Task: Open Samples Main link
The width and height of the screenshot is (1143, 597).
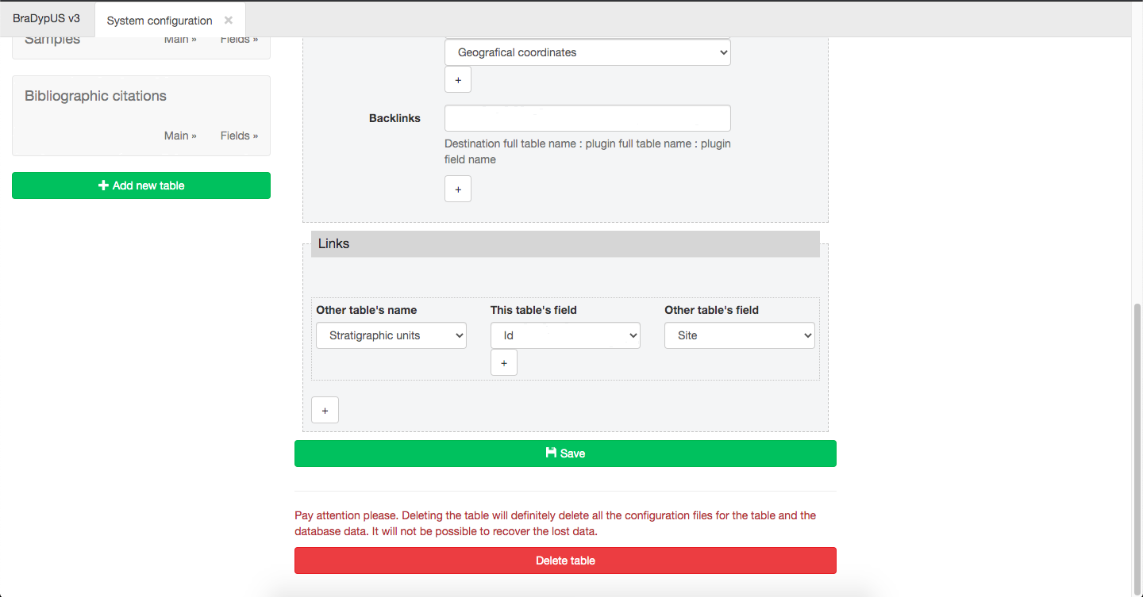Action: (180, 40)
